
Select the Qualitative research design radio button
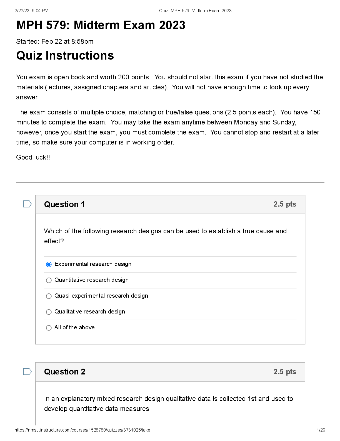[x=49, y=312]
